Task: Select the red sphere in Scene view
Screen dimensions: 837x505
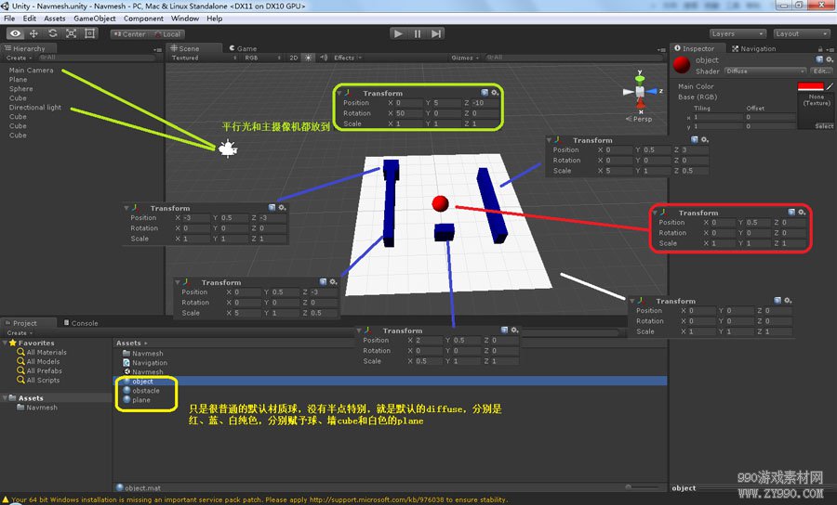Action: (x=441, y=203)
